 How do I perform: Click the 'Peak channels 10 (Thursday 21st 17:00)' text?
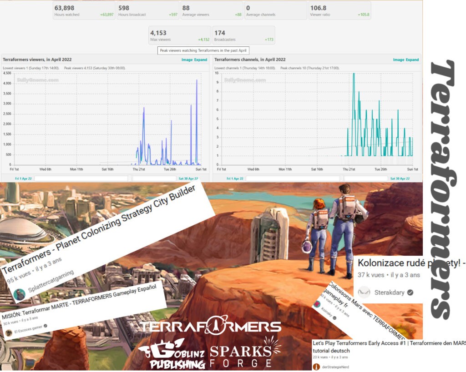coord(310,68)
